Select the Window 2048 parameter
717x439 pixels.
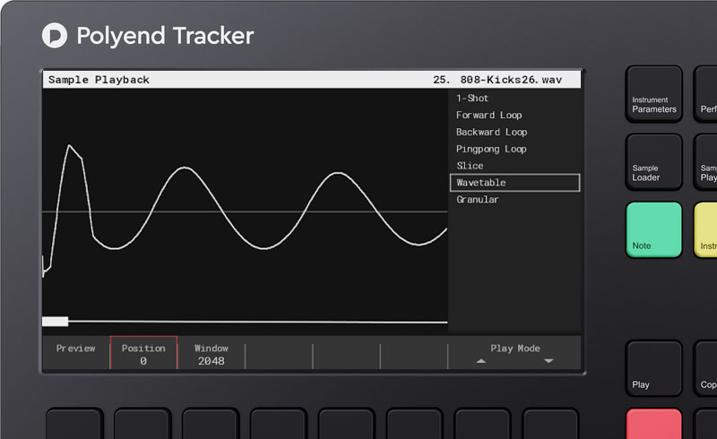[212, 355]
